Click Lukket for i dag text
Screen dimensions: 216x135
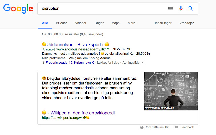[x=108, y=63]
